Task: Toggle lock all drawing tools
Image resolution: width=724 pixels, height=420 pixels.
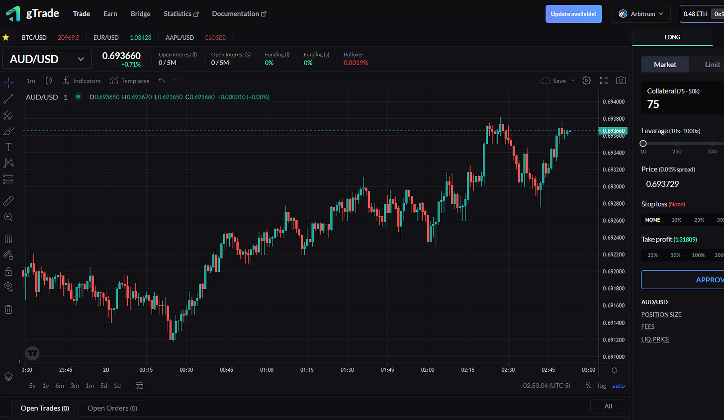Action: pos(8,271)
